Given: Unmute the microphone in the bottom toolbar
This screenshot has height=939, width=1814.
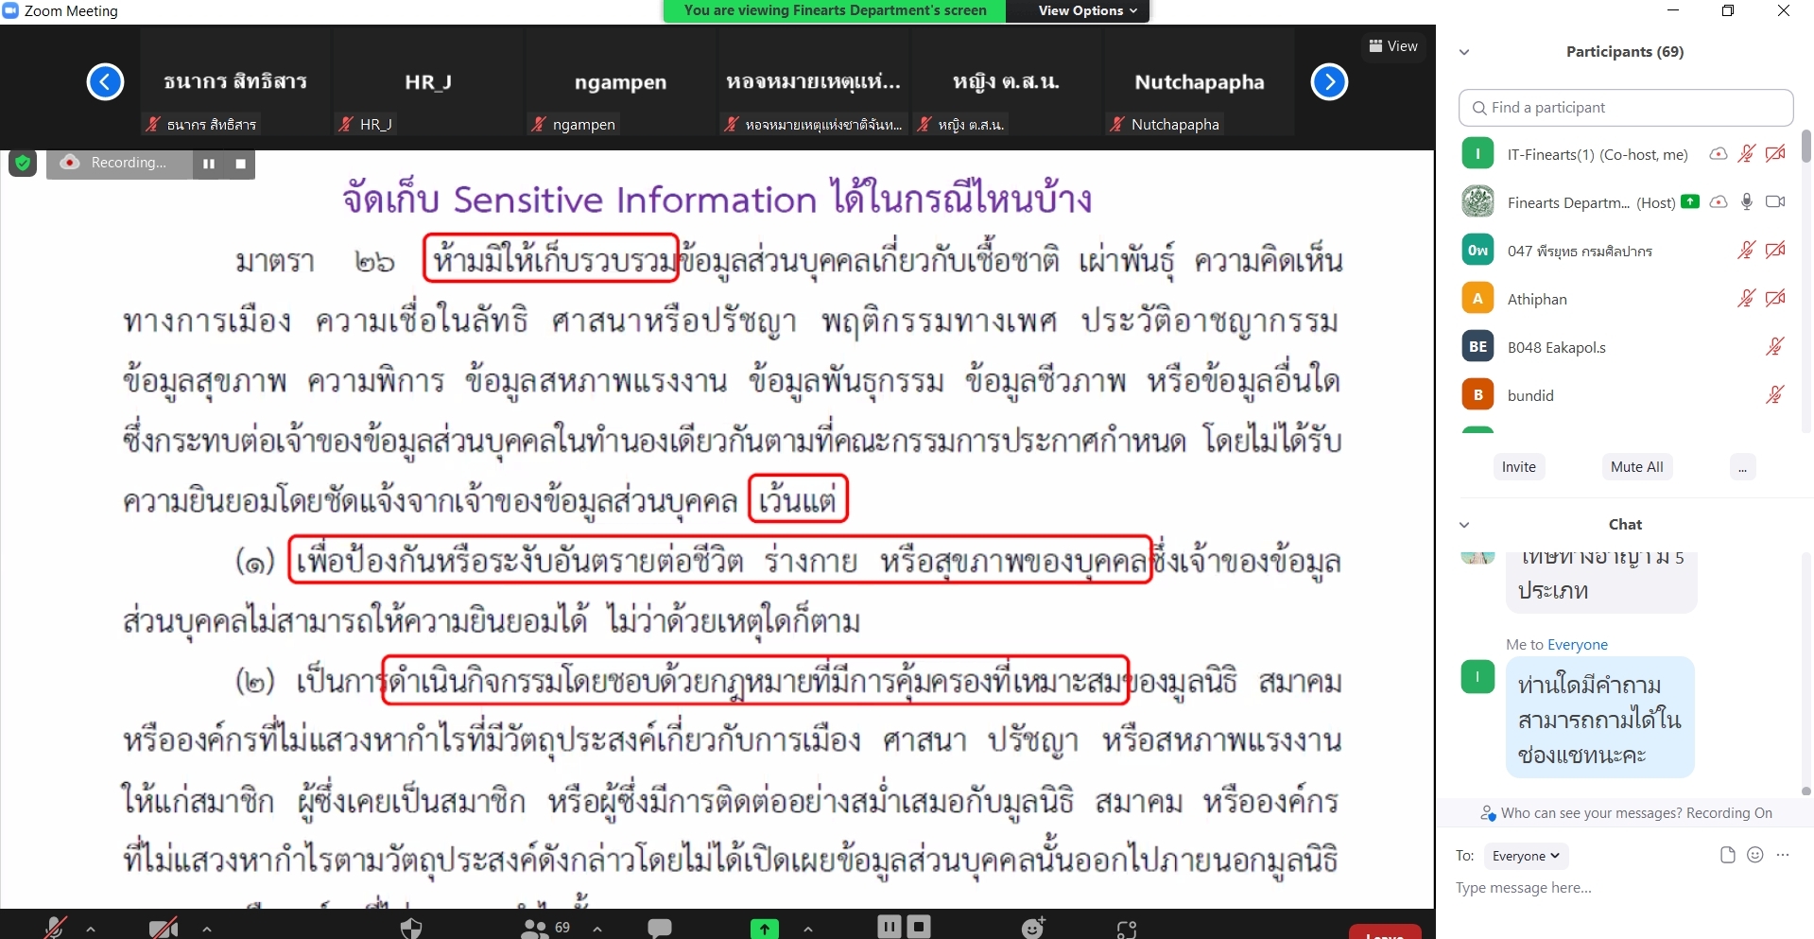Looking at the screenshot, I should (56, 928).
